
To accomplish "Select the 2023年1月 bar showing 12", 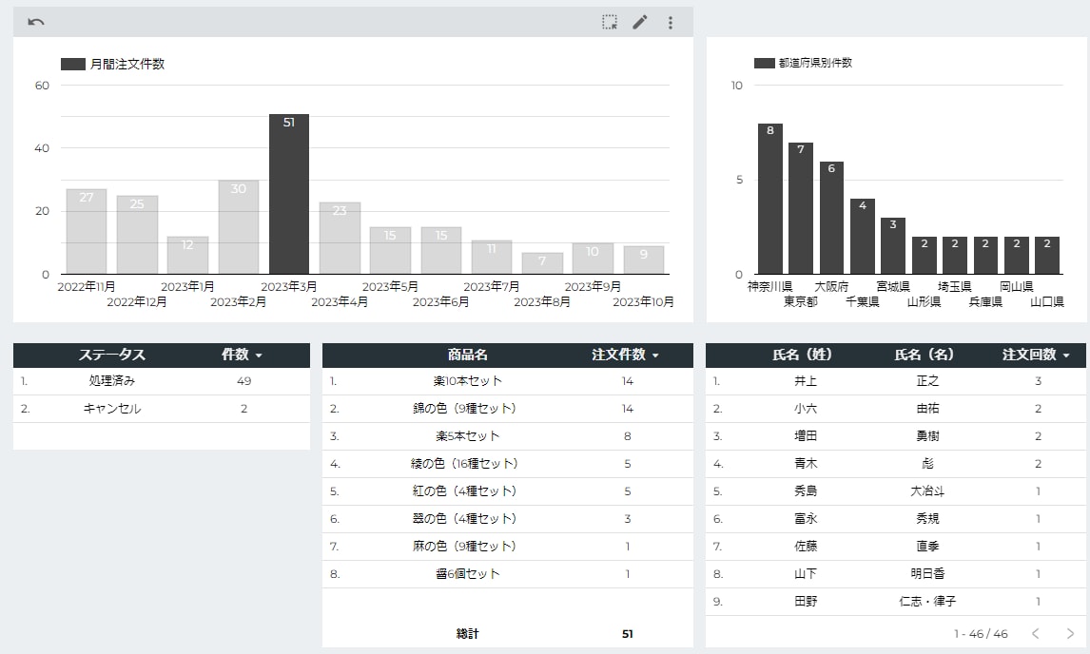I will pos(187,255).
